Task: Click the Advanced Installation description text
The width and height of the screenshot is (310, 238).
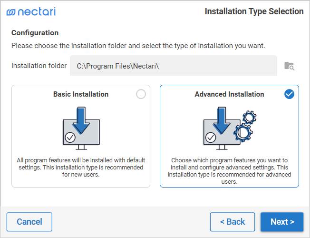Action: tap(229, 171)
